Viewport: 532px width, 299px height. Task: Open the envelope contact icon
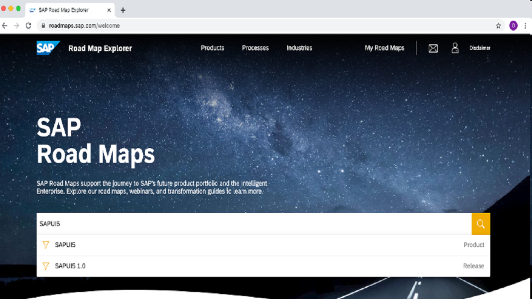pyautogui.click(x=433, y=49)
